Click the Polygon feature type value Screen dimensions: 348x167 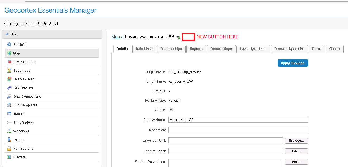click(175, 100)
